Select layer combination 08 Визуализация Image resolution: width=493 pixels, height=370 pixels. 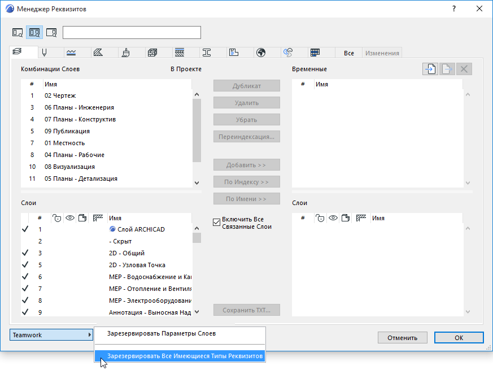pos(106,167)
